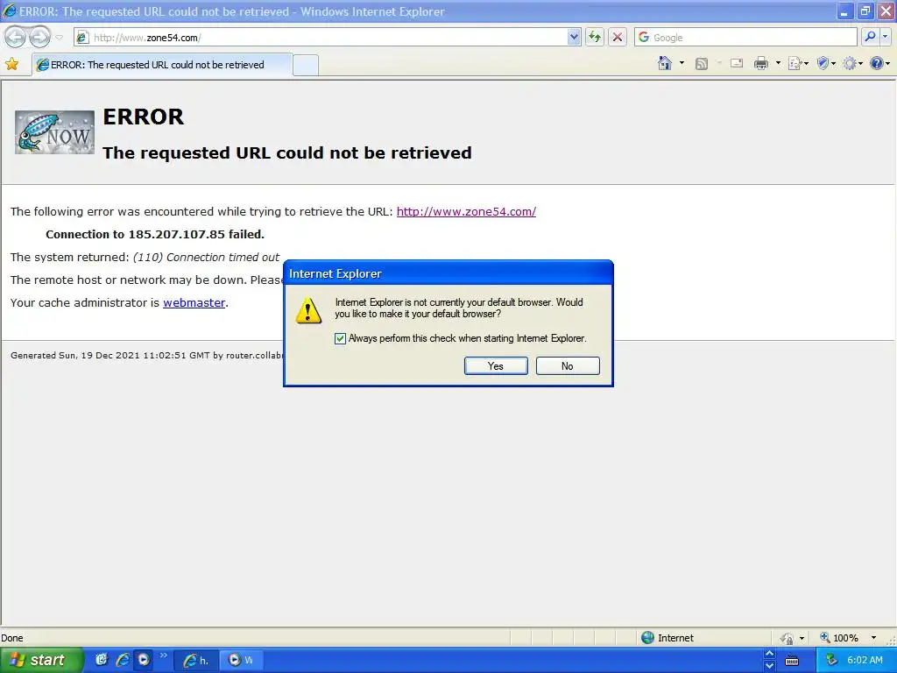Click the status bar protected mode icon
This screenshot has width=897, height=673.
(788, 638)
